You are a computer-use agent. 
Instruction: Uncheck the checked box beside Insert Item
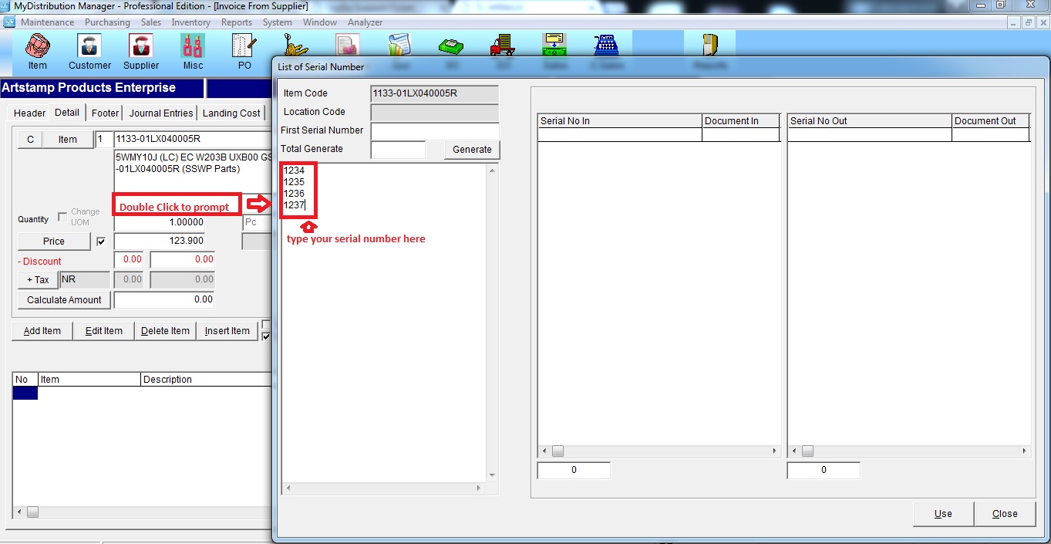click(267, 336)
